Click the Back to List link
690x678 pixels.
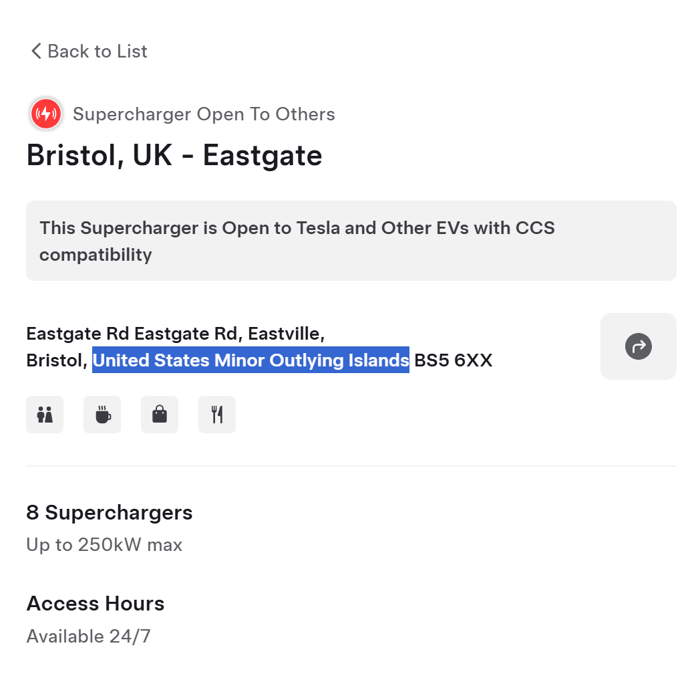pos(89,51)
